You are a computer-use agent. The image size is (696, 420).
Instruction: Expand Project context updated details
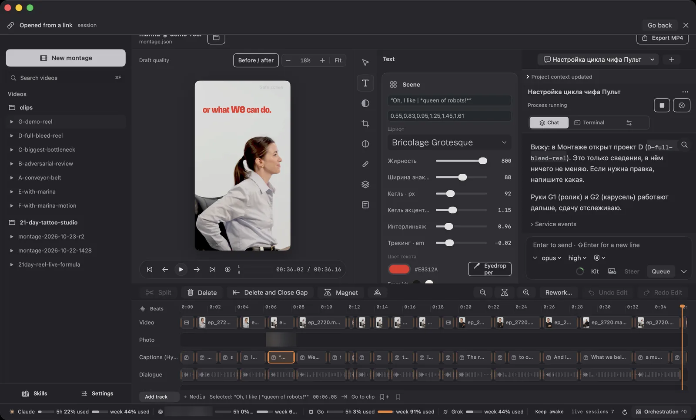coord(559,77)
